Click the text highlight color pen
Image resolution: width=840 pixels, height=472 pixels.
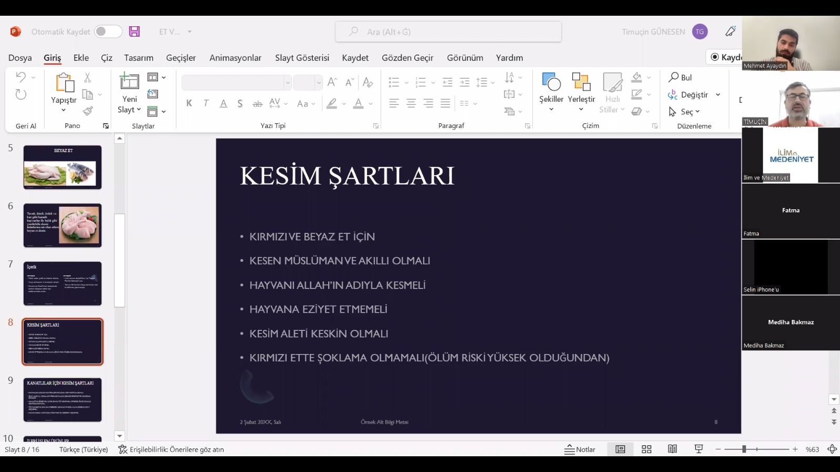pyautogui.click(x=332, y=103)
